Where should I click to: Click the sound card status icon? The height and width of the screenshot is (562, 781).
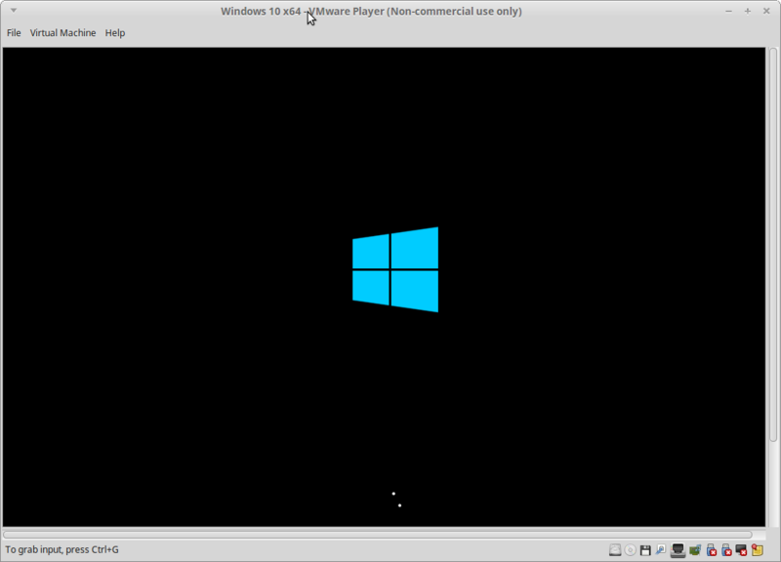click(x=695, y=550)
